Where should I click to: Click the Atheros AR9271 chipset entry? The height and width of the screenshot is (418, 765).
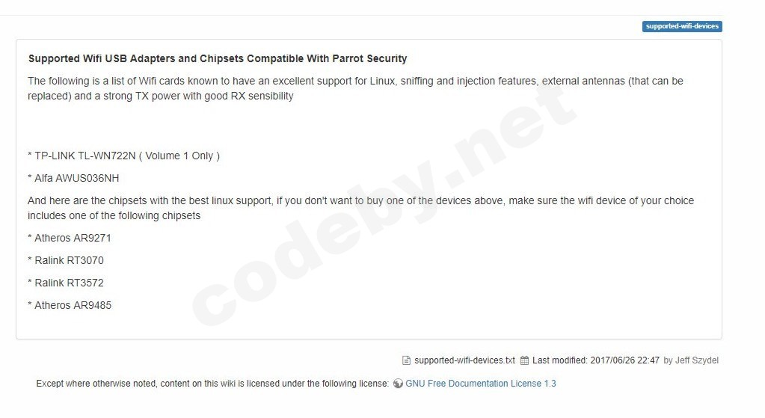coord(70,238)
